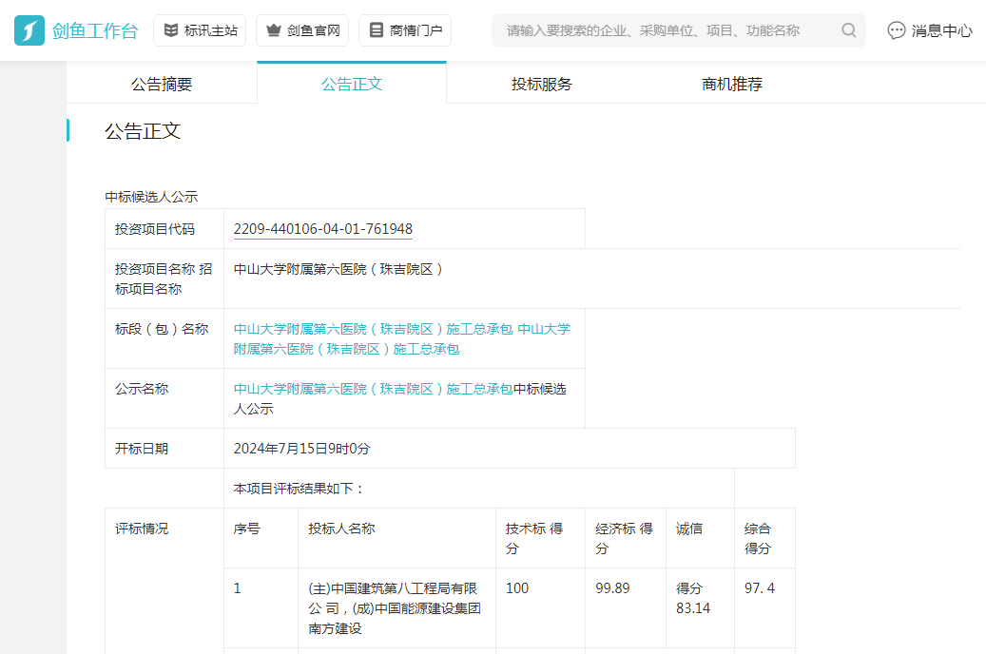
Task: Click the 剑鱼工作台 logo icon
Action: click(29, 30)
